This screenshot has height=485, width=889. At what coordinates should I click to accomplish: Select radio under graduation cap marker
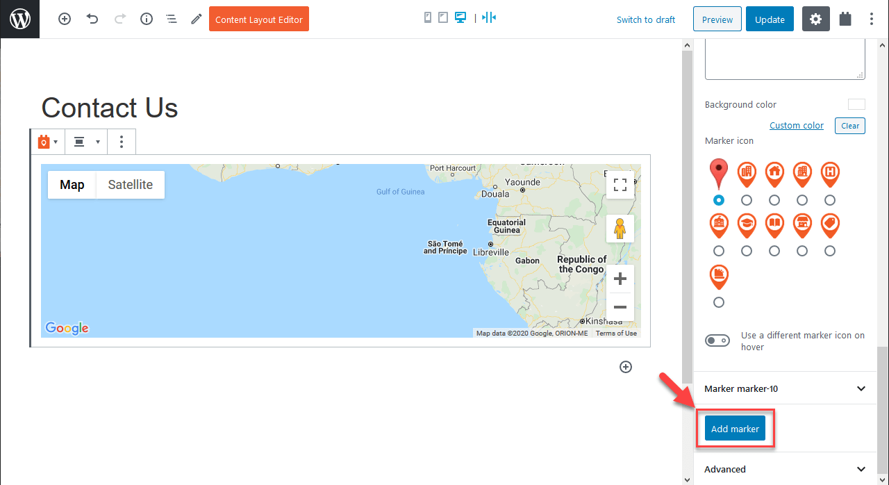747,251
